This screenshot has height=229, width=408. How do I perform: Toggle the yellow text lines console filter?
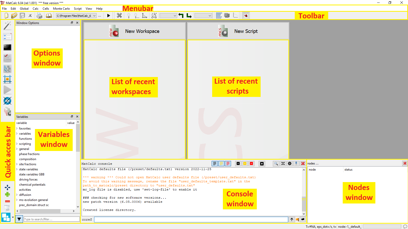point(221,164)
